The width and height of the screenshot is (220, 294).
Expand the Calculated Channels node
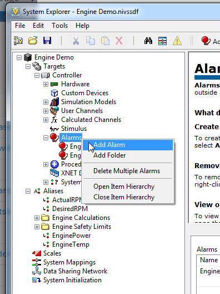click(x=46, y=120)
